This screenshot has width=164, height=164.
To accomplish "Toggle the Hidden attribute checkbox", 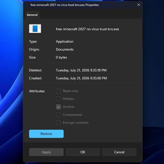I will click(58, 99).
